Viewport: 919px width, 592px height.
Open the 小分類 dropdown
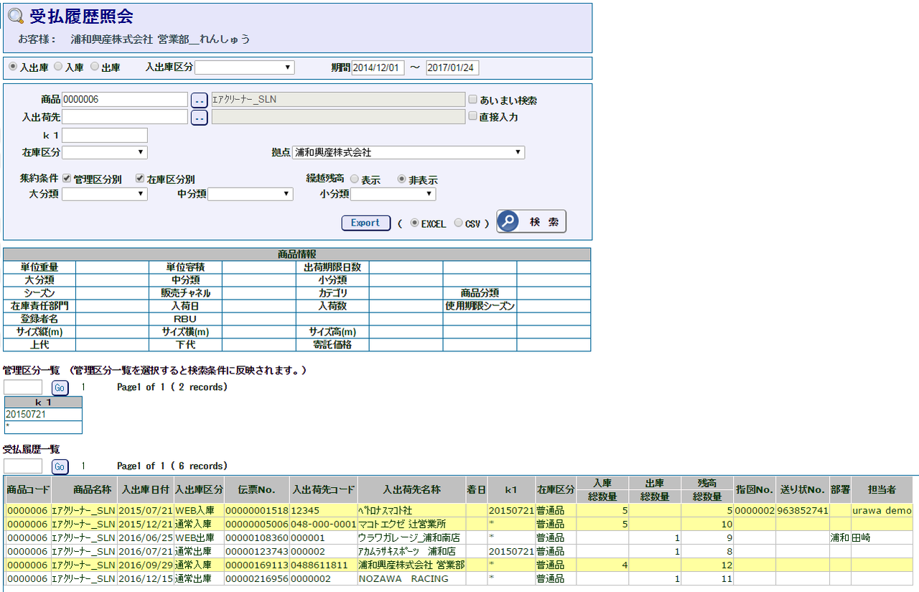[393, 194]
